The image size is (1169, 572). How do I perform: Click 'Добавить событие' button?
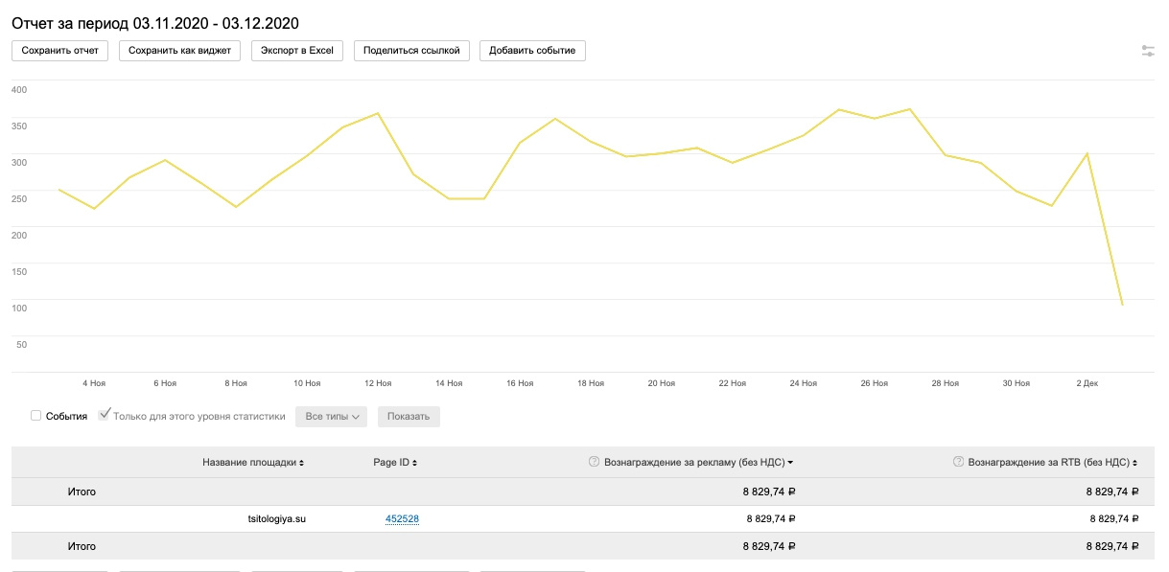click(532, 50)
